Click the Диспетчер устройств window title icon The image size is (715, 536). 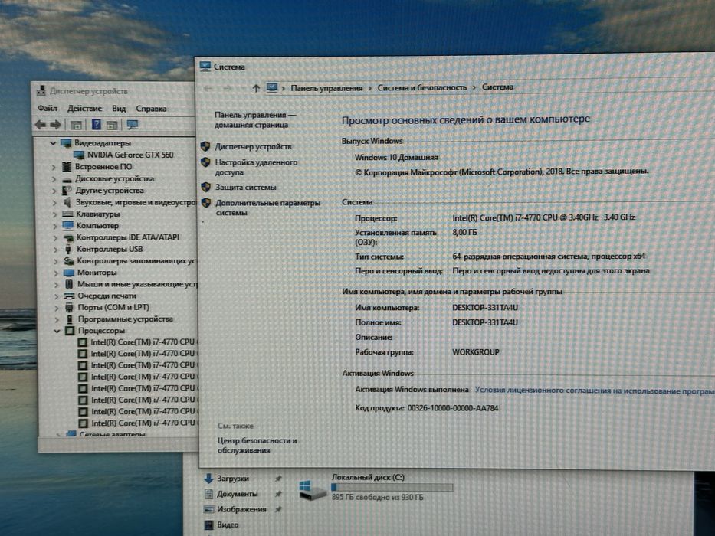click(x=41, y=90)
